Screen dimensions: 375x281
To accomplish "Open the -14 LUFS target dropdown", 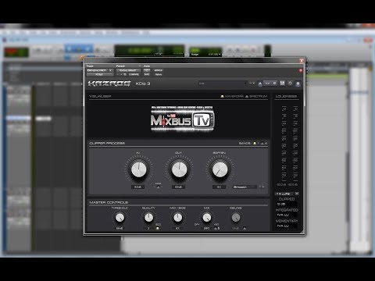I will [284, 194].
